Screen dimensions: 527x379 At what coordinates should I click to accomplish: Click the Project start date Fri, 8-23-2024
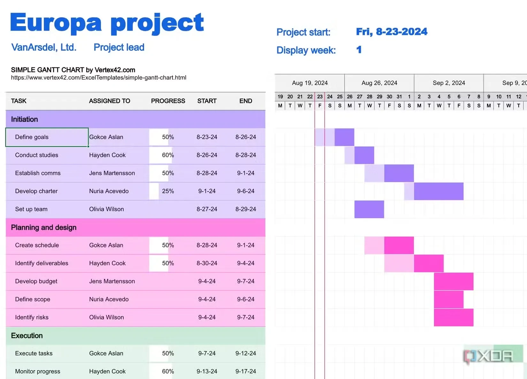[392, 32]
